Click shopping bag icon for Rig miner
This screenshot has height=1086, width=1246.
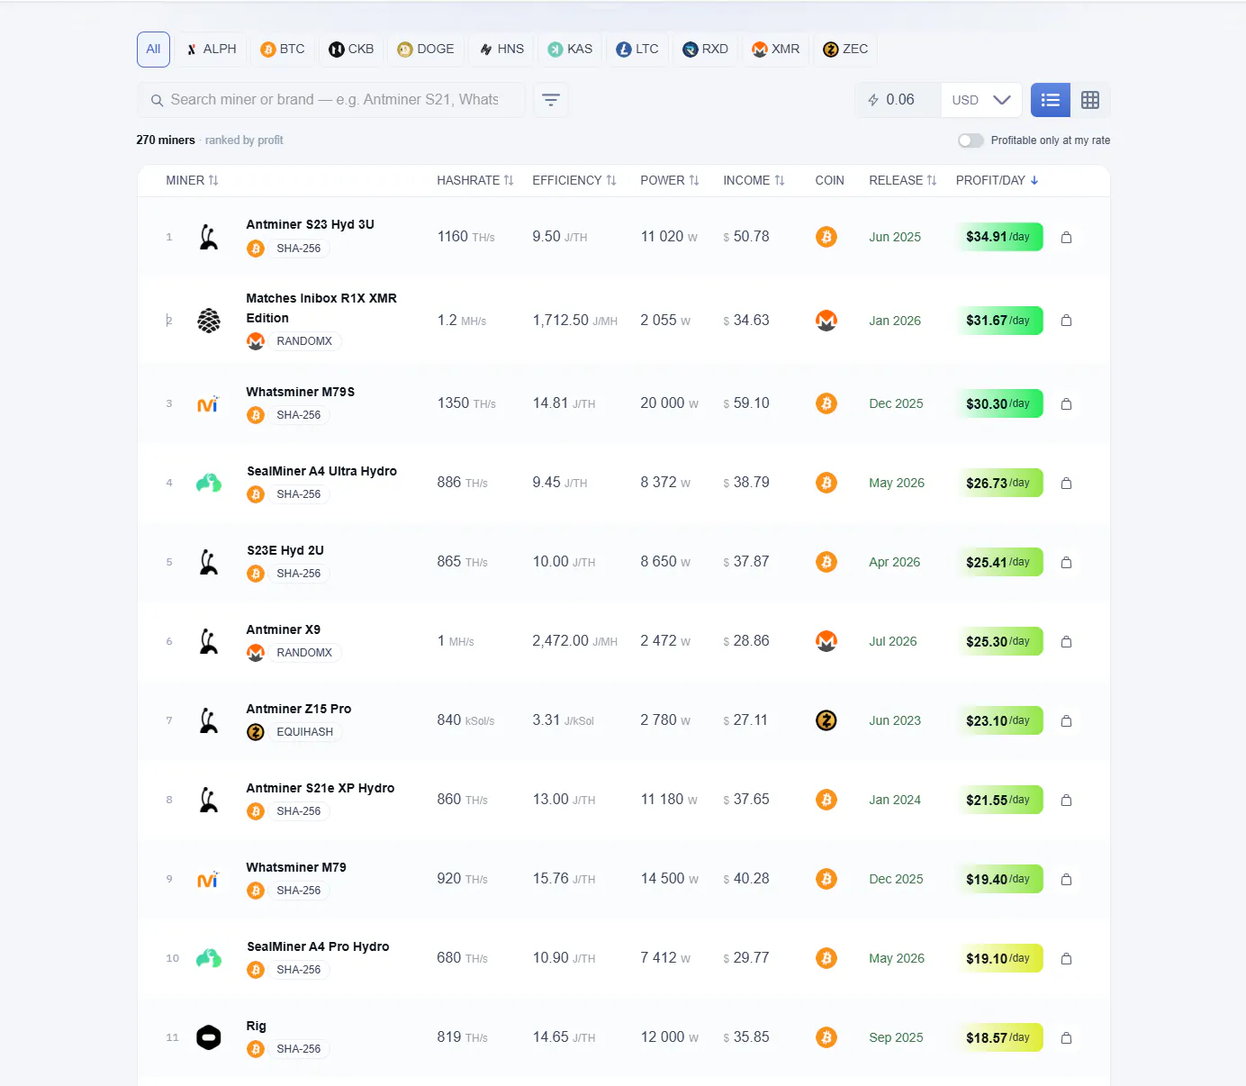tap(1066, 1038)
